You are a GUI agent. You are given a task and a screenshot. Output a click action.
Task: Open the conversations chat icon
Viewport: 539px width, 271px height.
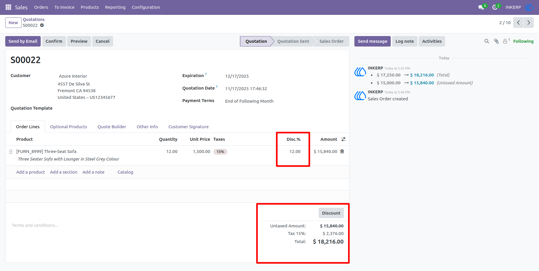click(x=481, y=7)
